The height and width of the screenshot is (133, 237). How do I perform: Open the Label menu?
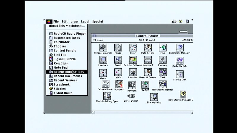[x=85, y=22]
